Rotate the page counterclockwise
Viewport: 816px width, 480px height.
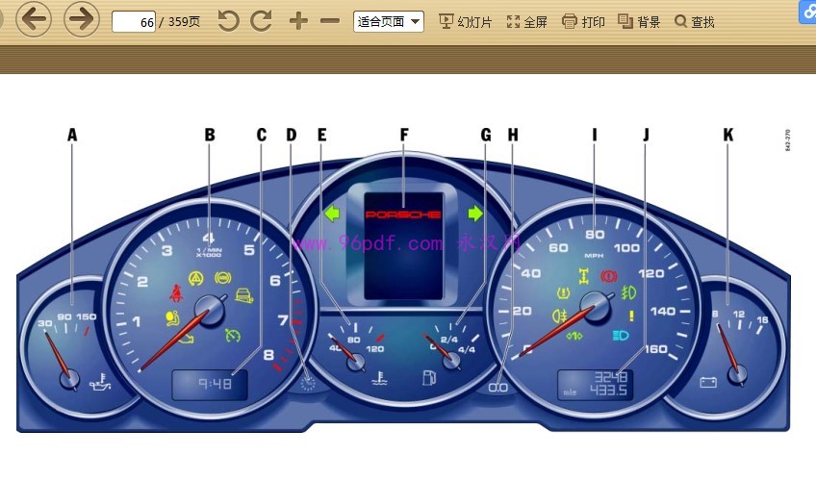point(228,21)
